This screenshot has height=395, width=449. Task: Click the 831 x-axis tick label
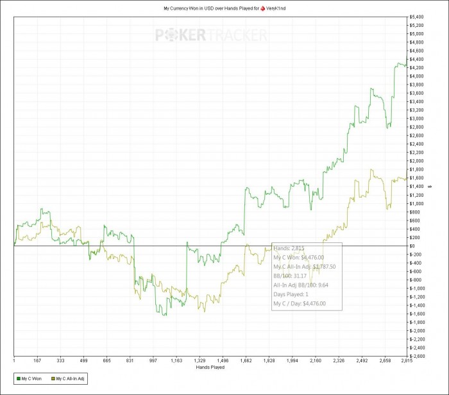pyautogui.click(x=130, y=360)
